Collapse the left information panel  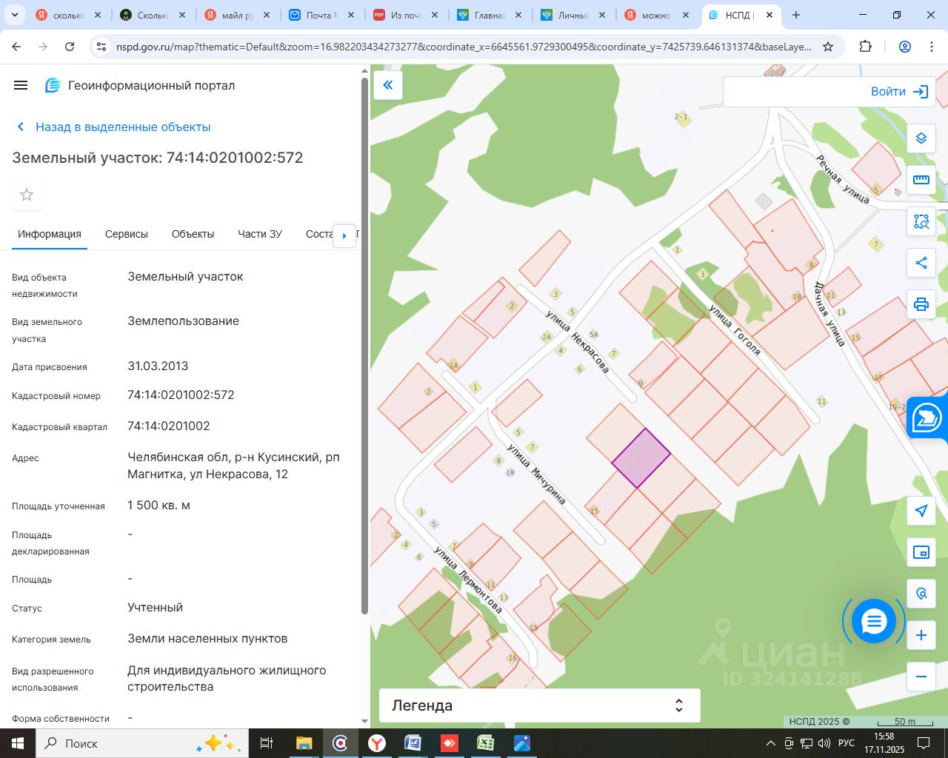point(387,85)
